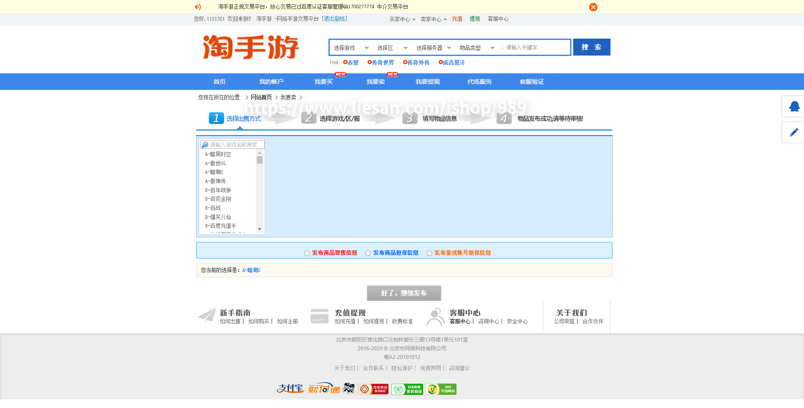Click the 退出登陆 logout link
Image resolution: width=804 pixels, height=408 pixels.
coord(335,19)
